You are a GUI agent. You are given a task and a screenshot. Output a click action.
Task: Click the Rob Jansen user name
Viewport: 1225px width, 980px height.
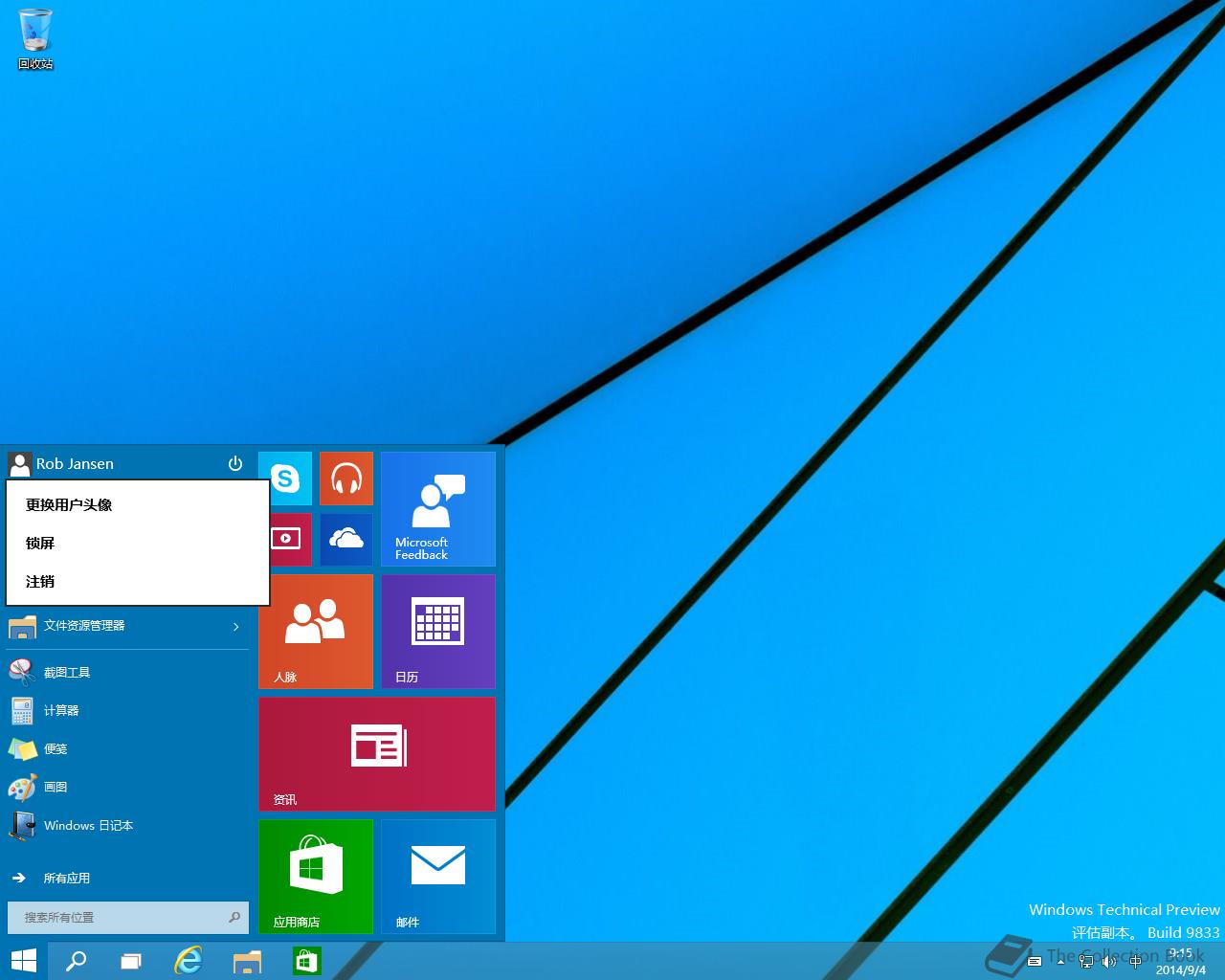coord(75,464)
